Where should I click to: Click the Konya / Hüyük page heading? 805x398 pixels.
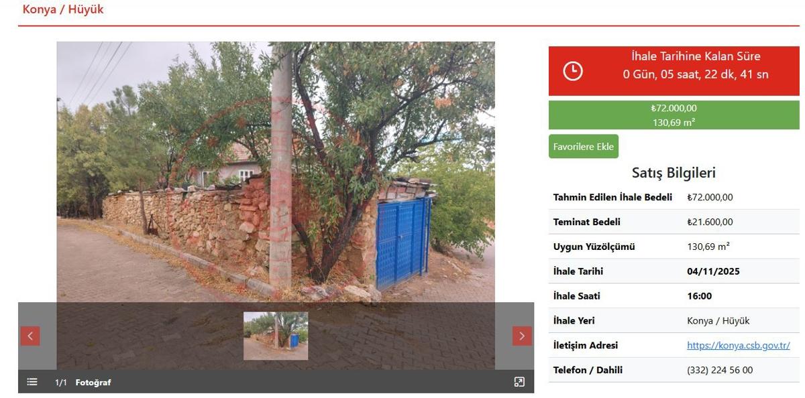(63, 9)
